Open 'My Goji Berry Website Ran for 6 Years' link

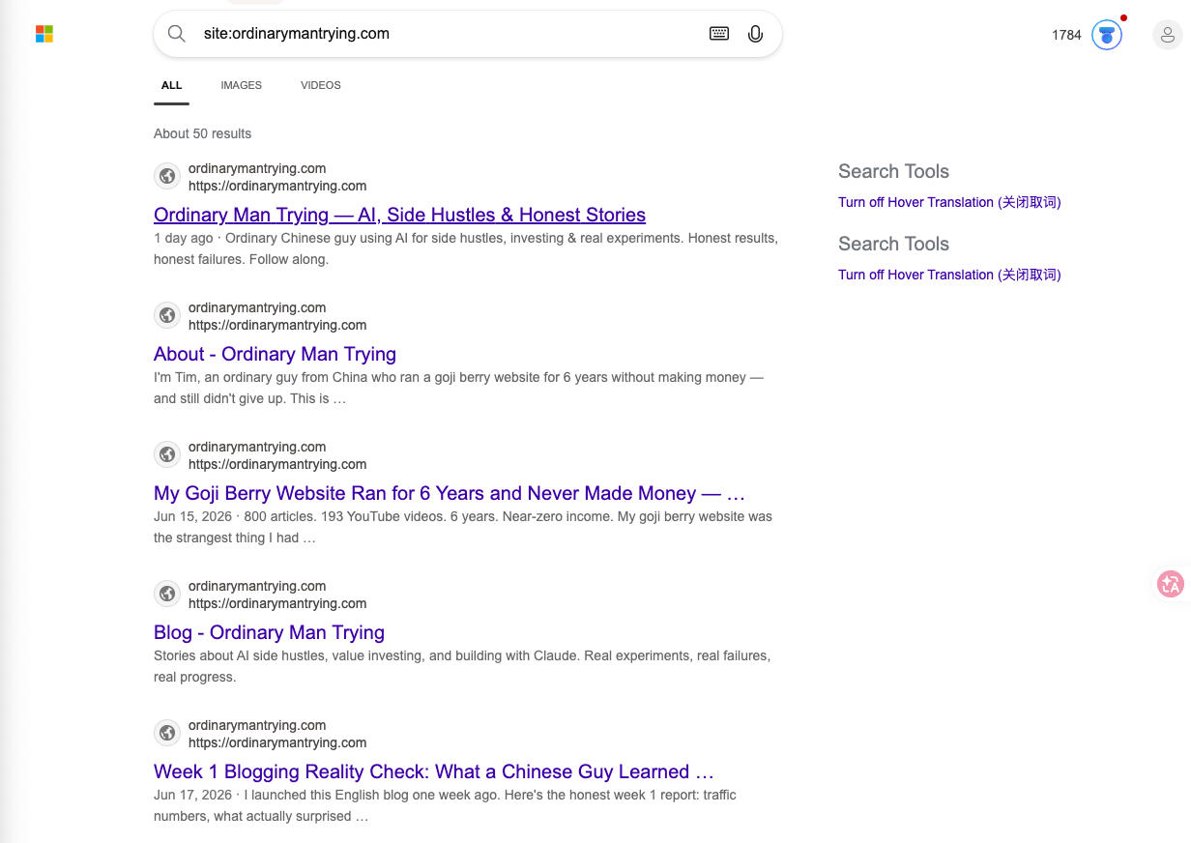[450, 493]
